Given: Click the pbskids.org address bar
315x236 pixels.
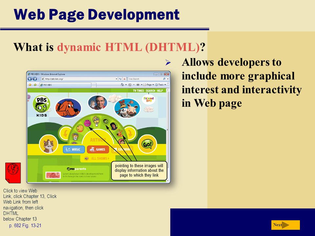Looking at the screenshot, I should (79, 79).
